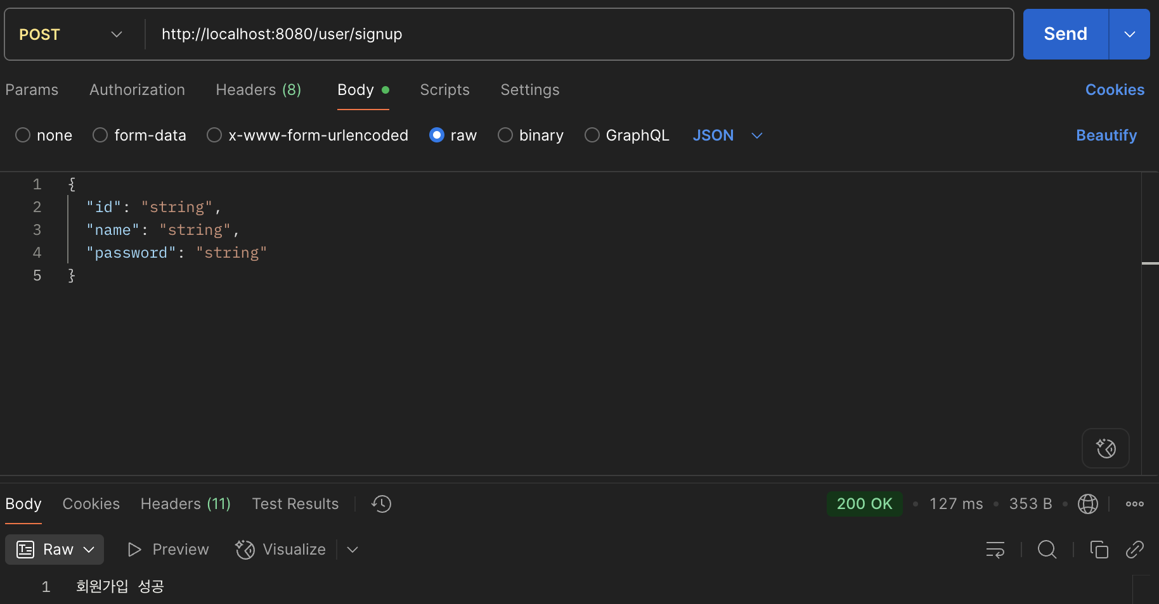Expand the Visualize options chevron
The width and height of the screenshot is (1159, 604).
coord(353,550)
